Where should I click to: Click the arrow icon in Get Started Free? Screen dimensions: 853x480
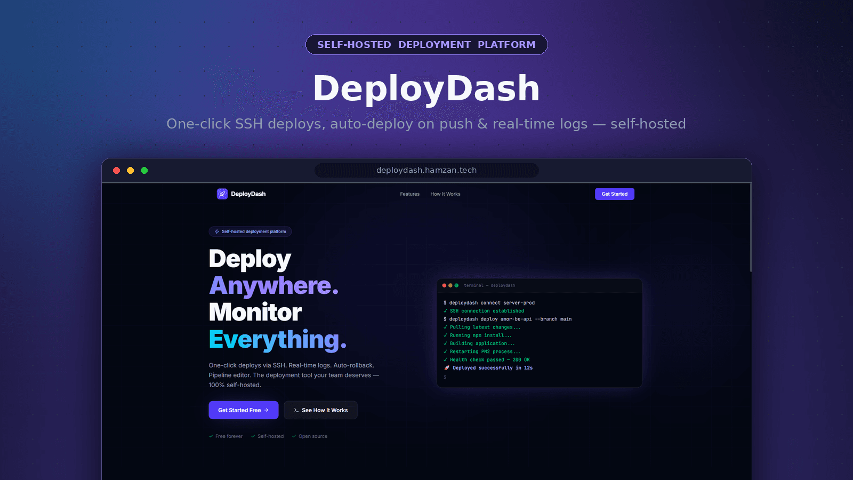click(267, 410)
